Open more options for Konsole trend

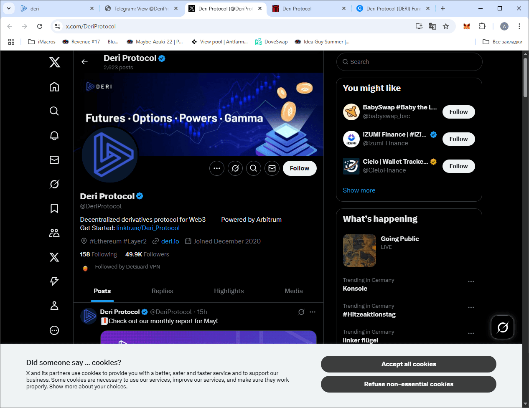[x=471, y=282]
